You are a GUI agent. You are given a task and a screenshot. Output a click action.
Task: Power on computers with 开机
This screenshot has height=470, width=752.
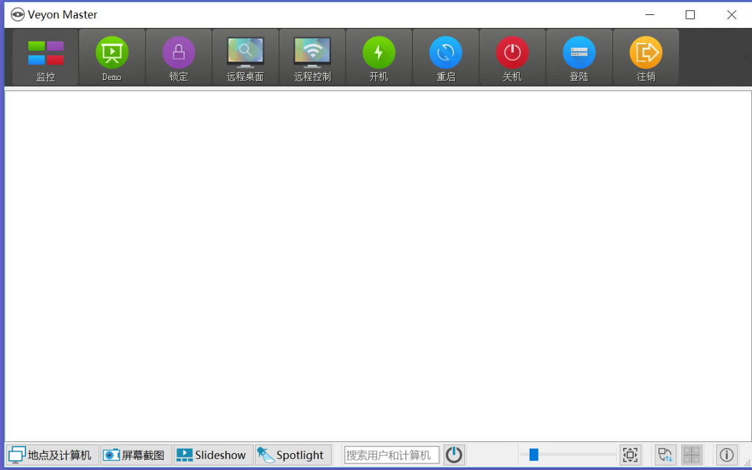point(379,57)
